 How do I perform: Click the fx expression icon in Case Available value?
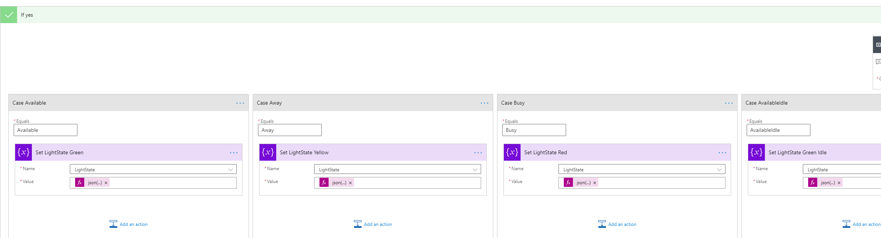[x=80, y=183]
